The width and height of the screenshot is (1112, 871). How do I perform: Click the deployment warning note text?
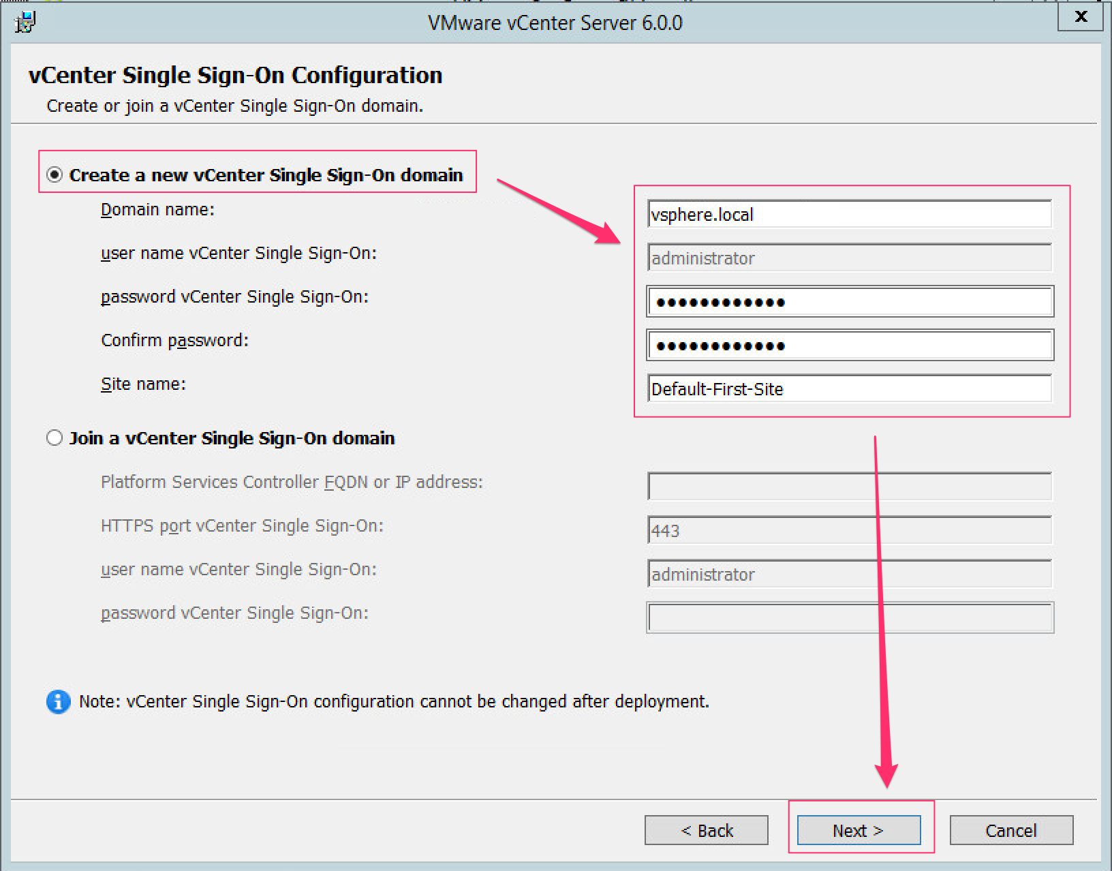click(394, 701)
